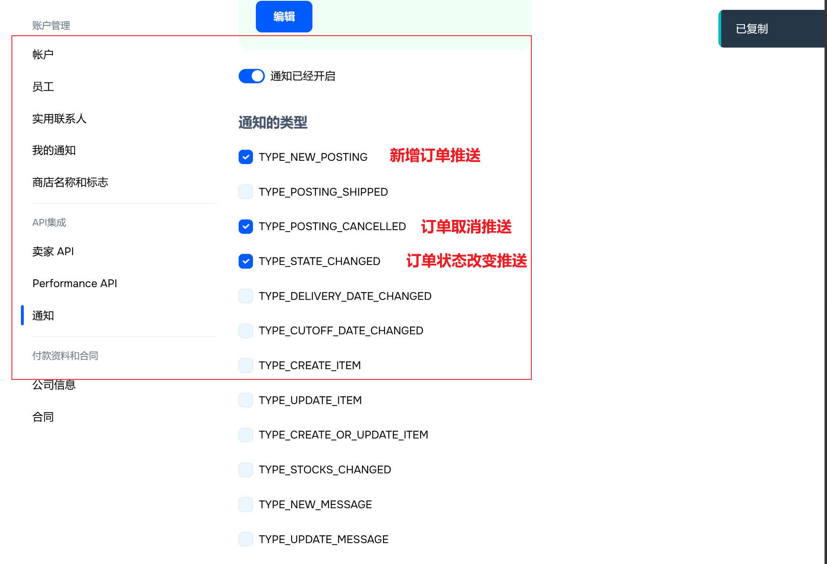Check TYPE_STOCKS_CHANGED notification
Screen dimensions: 827x564
(x=245, y=470)
